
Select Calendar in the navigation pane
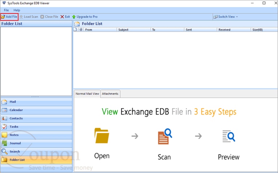[36, 110]
